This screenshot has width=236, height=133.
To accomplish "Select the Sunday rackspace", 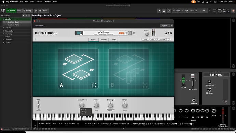I will 16,43.
